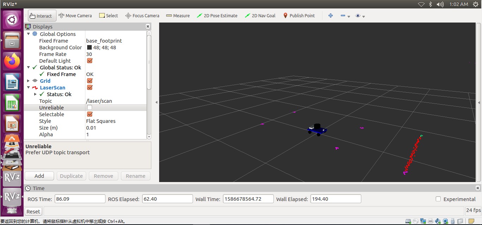The width and height of the screenshot is (482, 225).
Task: Expand the Grid display item
Action: click(29, 81)
